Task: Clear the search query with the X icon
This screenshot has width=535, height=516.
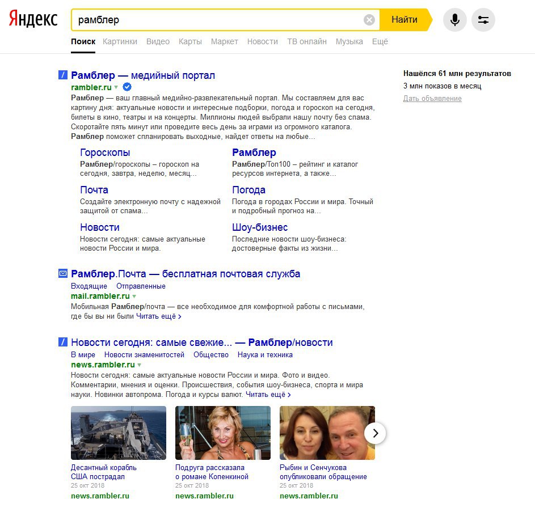Action: point(369,20)
